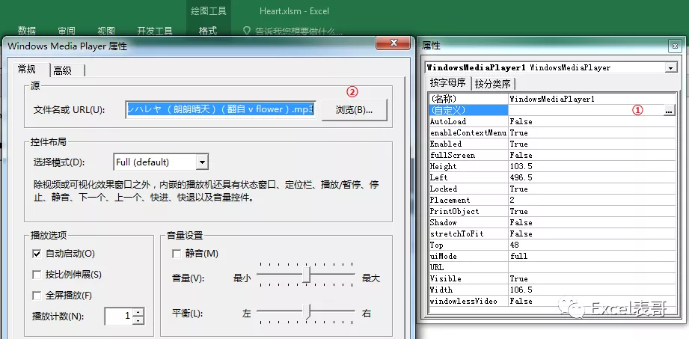
Task: Close the Windows Media Player 属性 dialog
Action: coord(393,43)
